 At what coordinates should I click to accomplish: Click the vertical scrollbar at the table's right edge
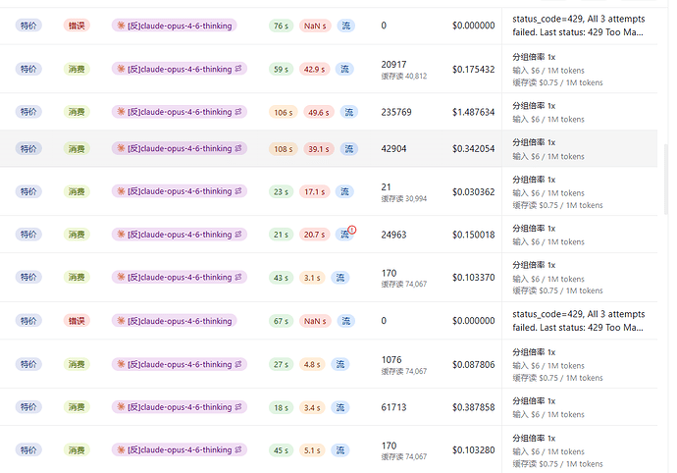point(666,180)
